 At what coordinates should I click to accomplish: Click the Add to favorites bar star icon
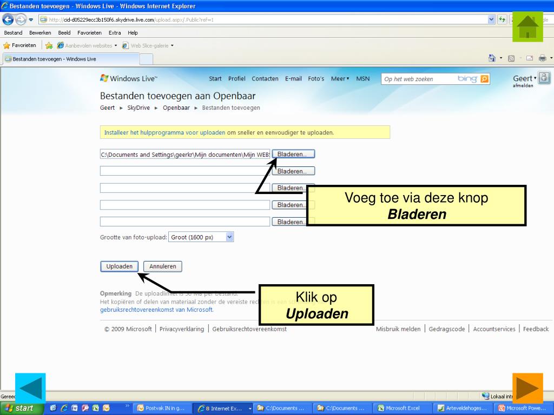coord(49,45)
